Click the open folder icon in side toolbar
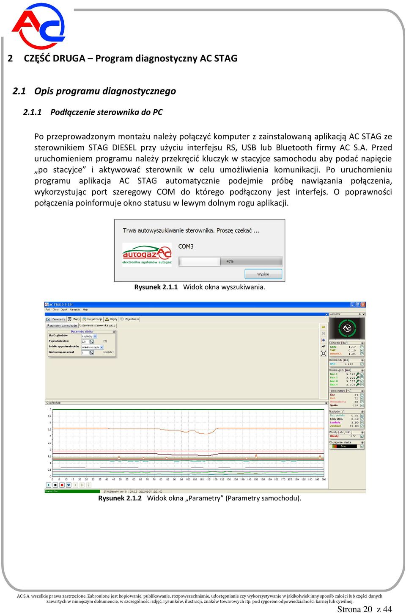The height and width of the screenshot is (613, 406). [324, 327]
